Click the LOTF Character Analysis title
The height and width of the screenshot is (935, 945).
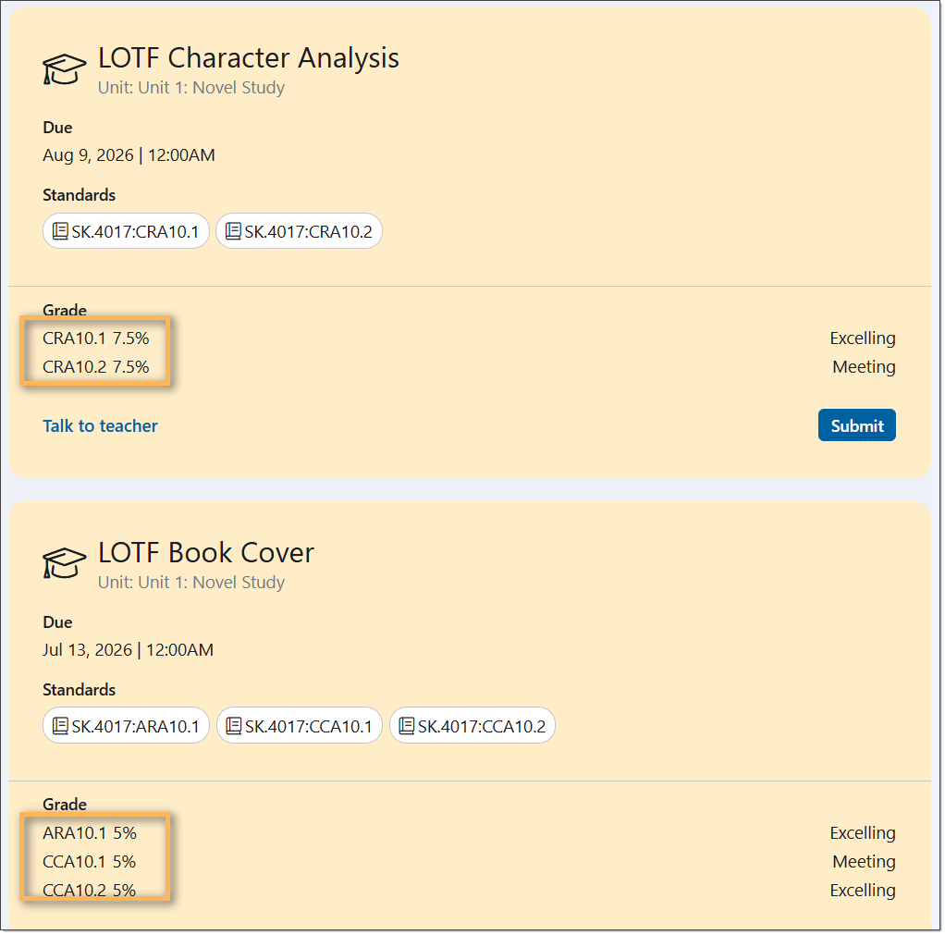[249, 58]
